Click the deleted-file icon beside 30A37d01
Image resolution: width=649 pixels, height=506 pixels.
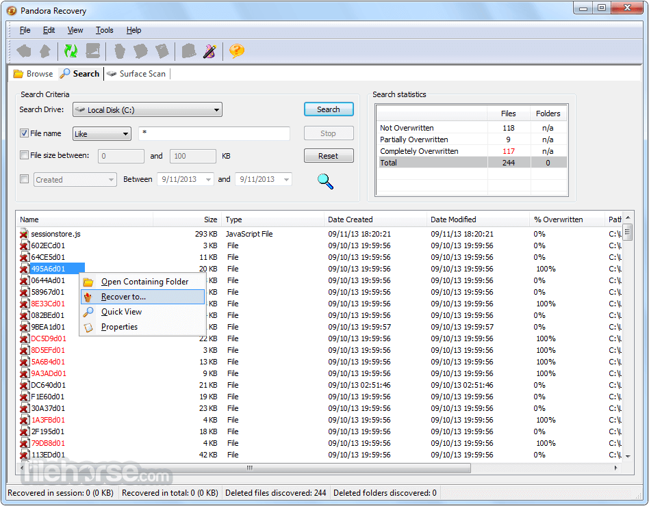[25, 408]
